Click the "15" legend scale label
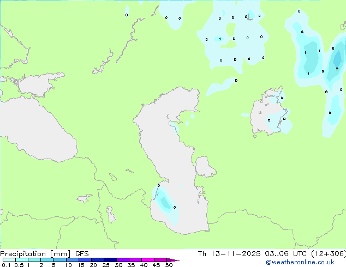Viewport: 346px width, 267px height. (81, 265)
